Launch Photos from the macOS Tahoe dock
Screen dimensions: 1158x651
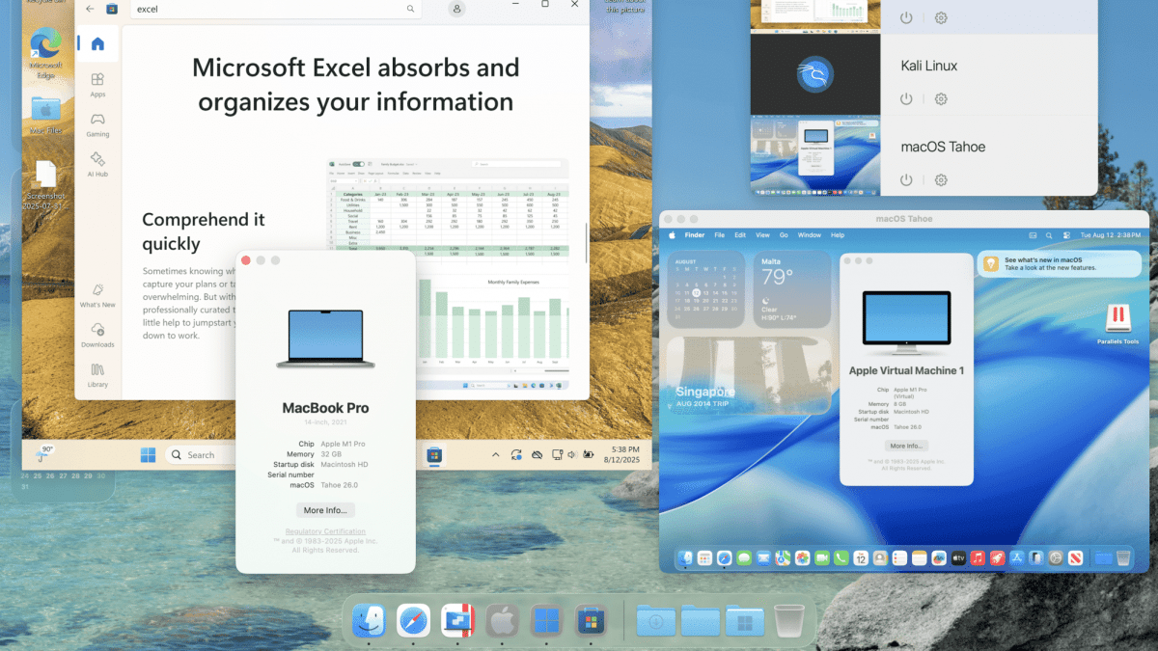coord(801,557)
